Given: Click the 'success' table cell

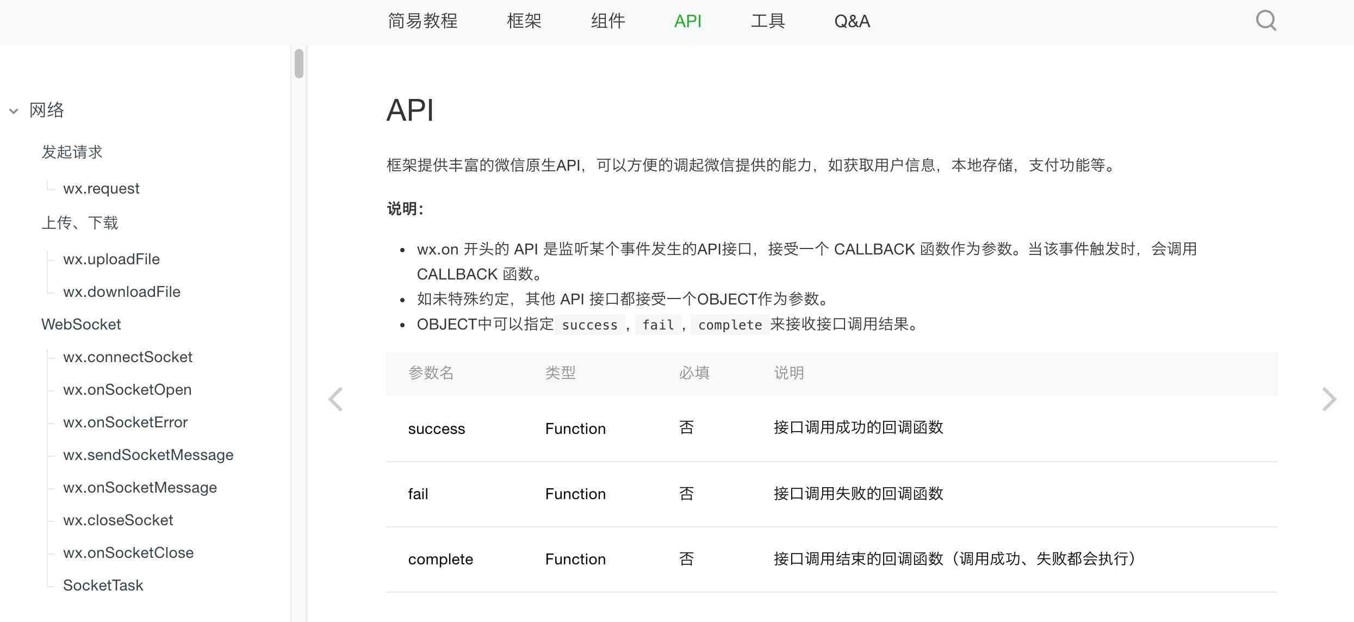Looking at the screenshot, I should pyautogui.click(x=437, y=428).
